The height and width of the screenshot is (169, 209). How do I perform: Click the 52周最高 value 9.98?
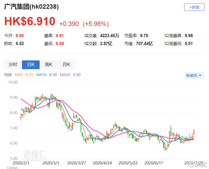(189, 36)
